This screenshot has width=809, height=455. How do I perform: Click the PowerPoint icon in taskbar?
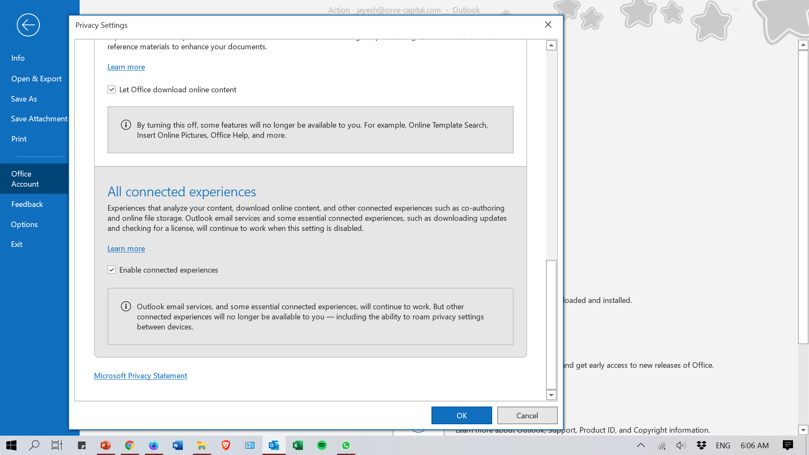pos(106,446)
